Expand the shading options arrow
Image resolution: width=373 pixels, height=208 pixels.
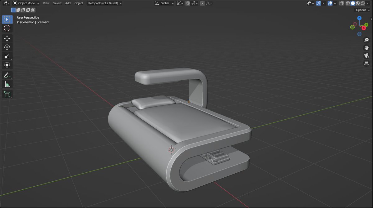(x=367, y=3)
